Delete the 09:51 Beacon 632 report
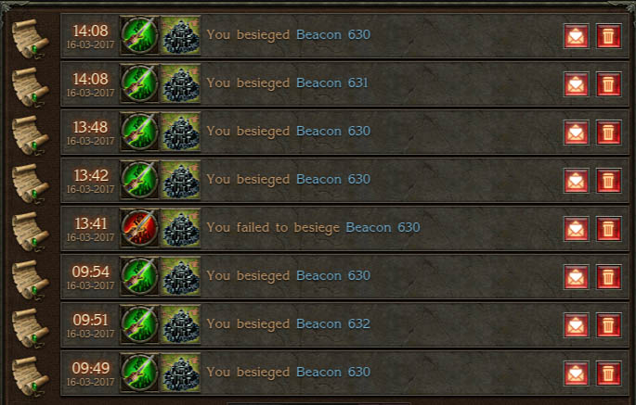Image resolution: width=636 pixels, height=405 pixels. point(608,325)
